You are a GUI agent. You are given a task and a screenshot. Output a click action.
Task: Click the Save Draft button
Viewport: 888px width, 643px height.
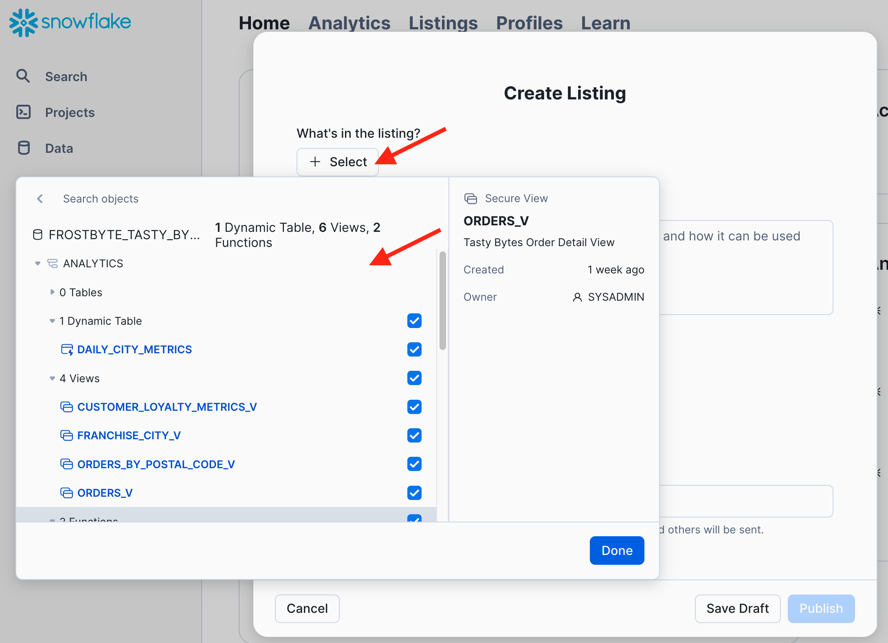[x=737, y=608]
